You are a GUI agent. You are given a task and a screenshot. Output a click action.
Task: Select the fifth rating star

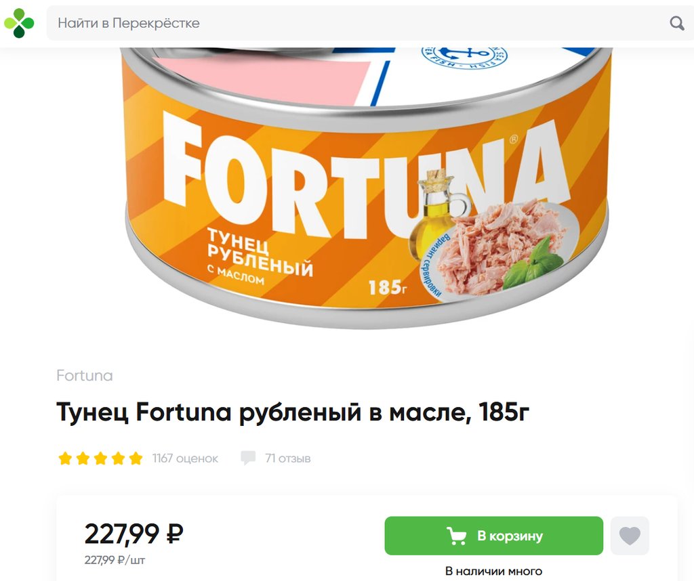[136, 458]
